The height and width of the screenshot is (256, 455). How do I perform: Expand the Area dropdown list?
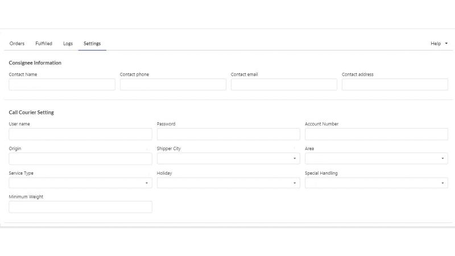377,159
